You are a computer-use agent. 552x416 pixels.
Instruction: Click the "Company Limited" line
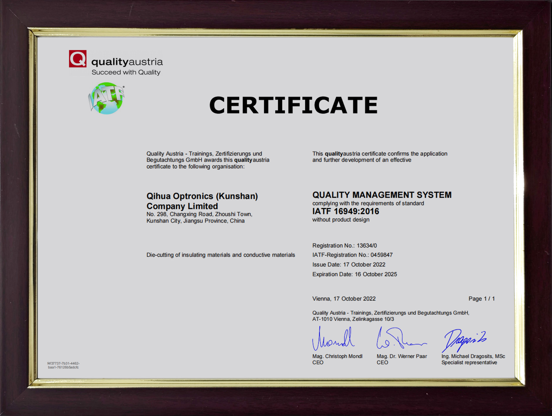[x=182, y=206]
